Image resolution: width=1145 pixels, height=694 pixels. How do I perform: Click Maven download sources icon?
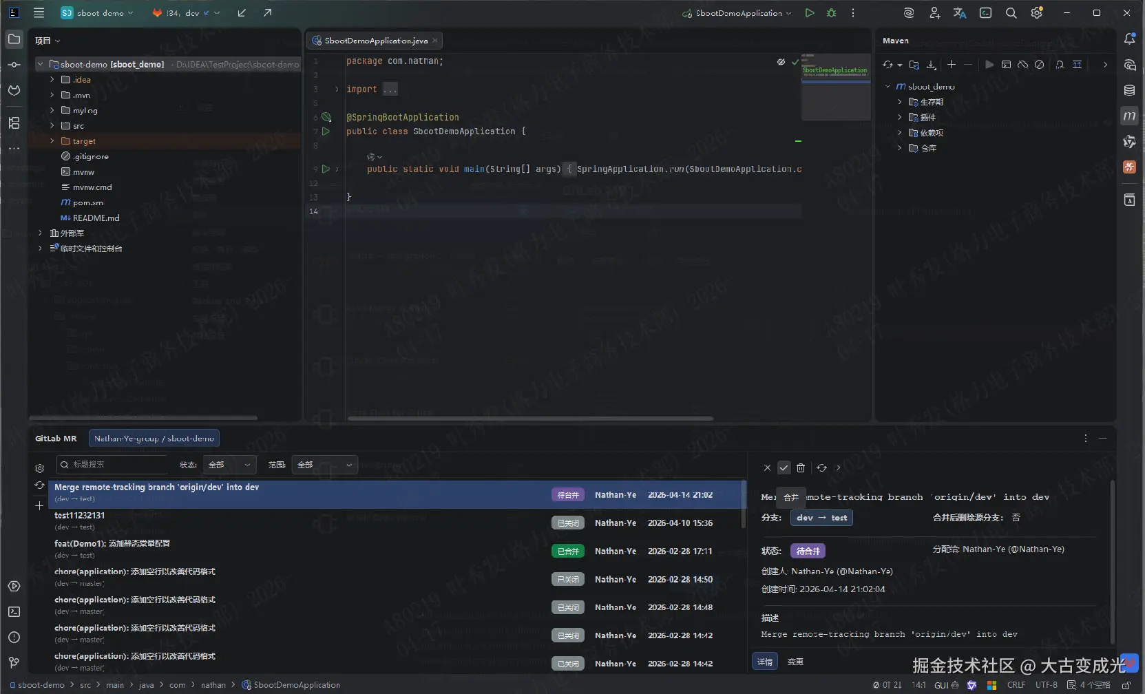click(x=931, y=65)
